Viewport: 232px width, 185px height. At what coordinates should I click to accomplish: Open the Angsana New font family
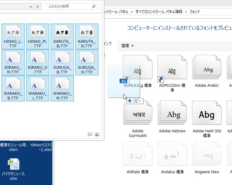pos(207,158)
